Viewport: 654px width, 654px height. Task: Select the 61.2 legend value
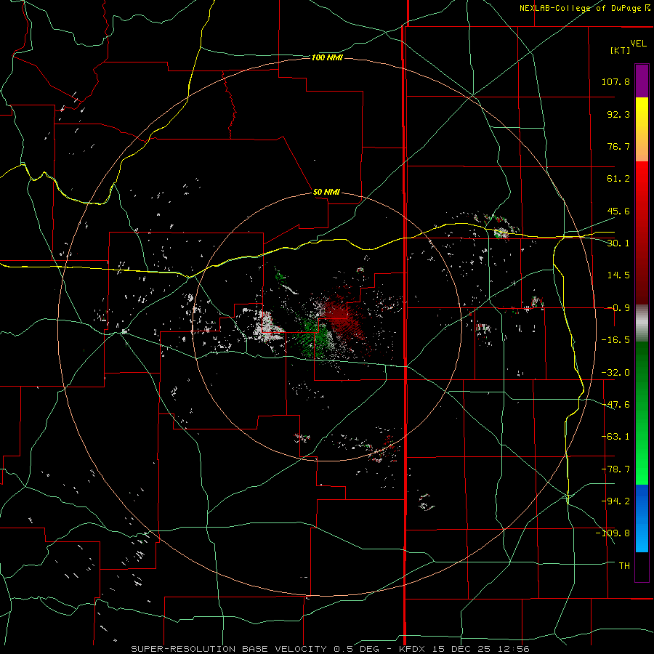[x=618, y=179]
